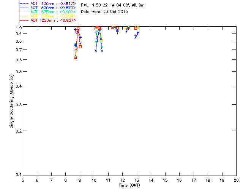This screenshot has width=243, height=195.
Task: Click the "0.3" y-axis tick label
Action: click(19, 105)
